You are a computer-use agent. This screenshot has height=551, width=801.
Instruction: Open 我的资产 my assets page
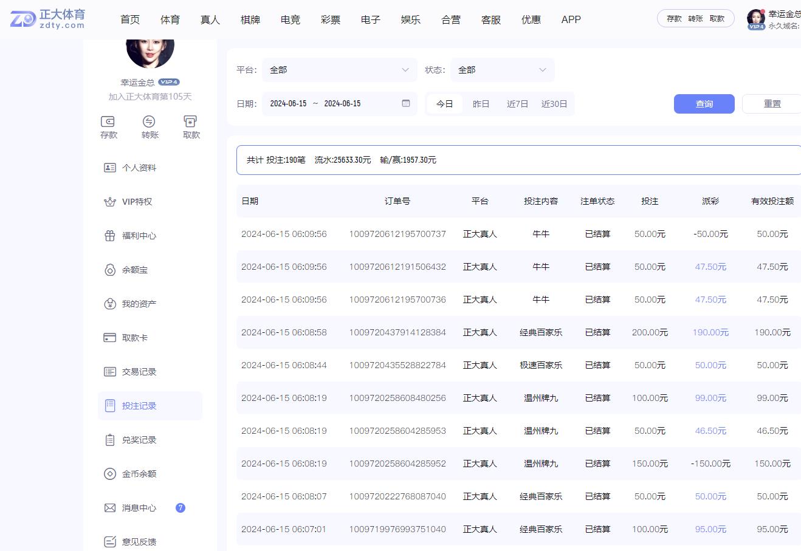139,304
